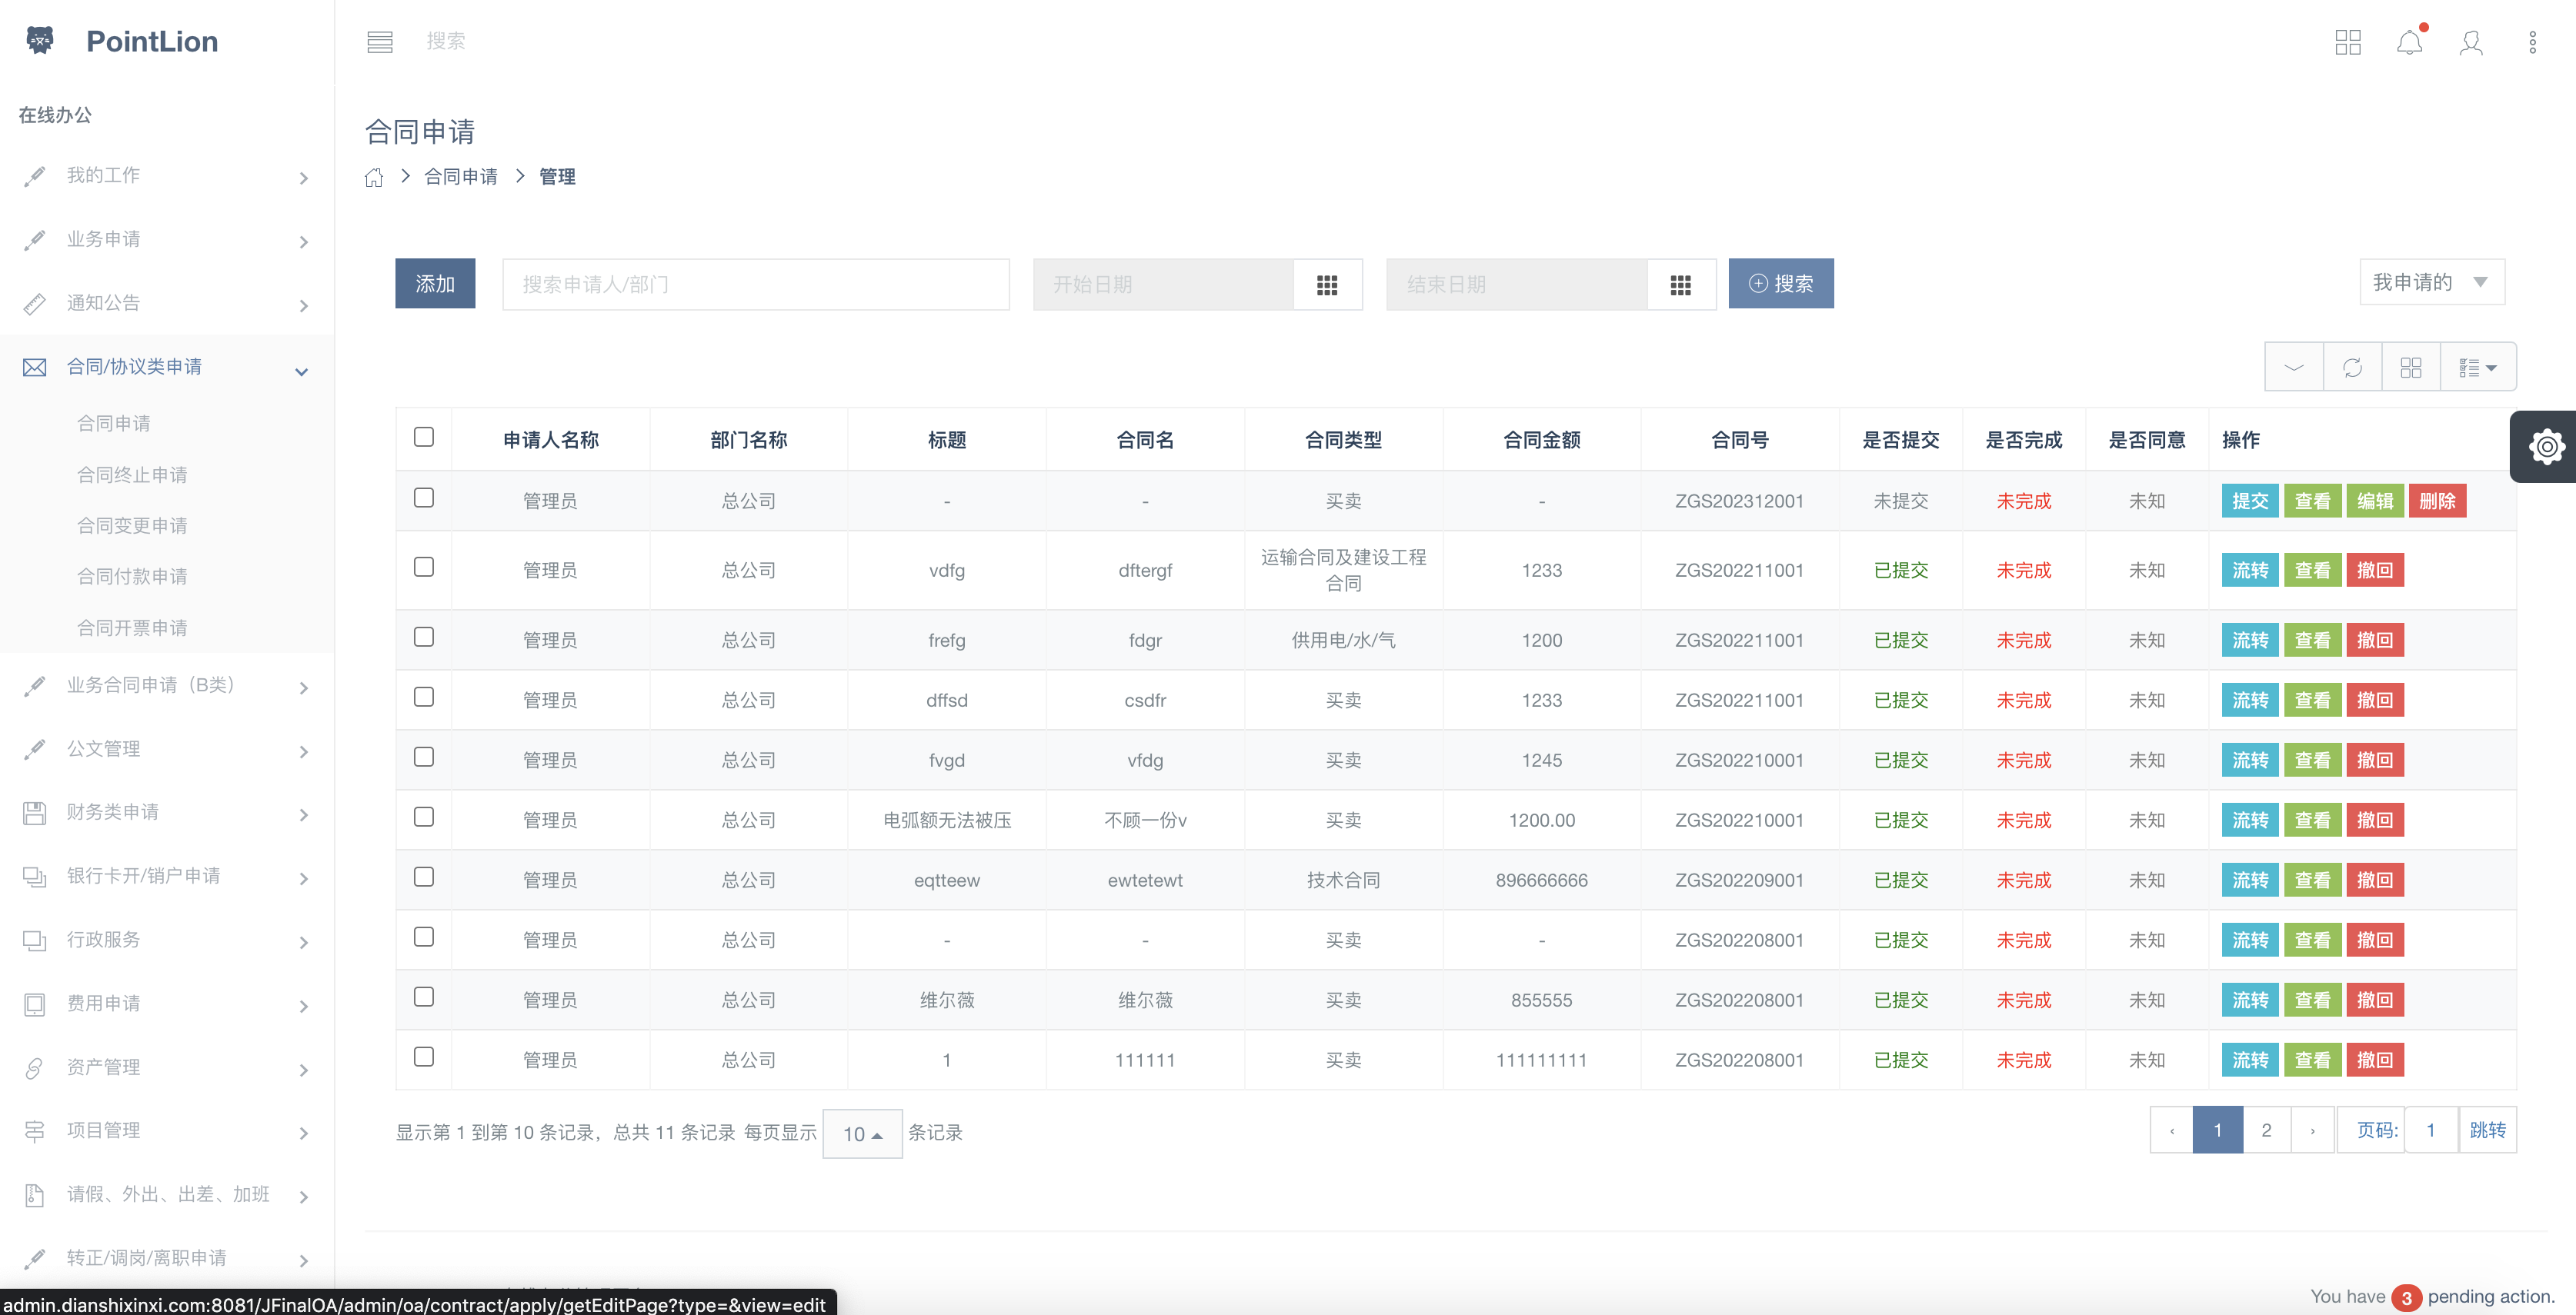
Task: Click the PointLion logo icon
Action: 40,41
